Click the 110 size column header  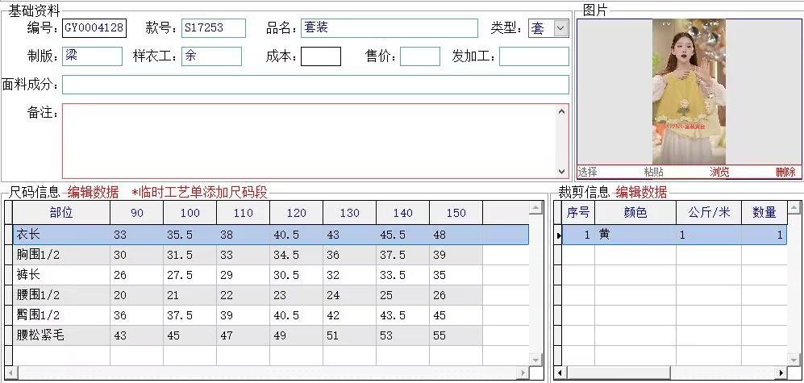pyautogui.click(x=243, y=213)
